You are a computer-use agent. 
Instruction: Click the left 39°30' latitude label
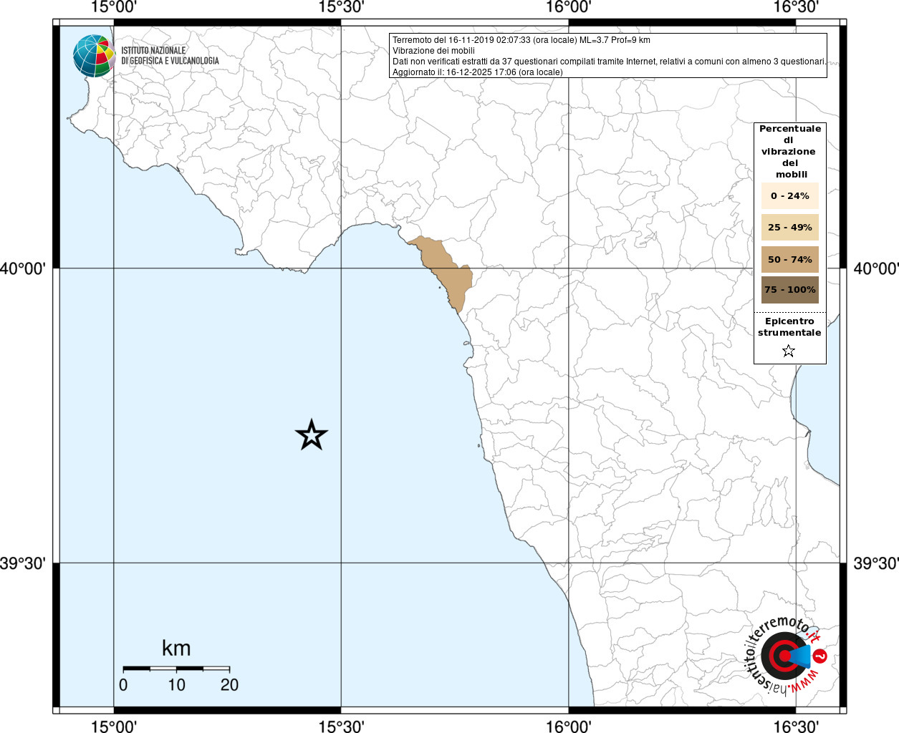pyautogui.click(x=23, y=564)
